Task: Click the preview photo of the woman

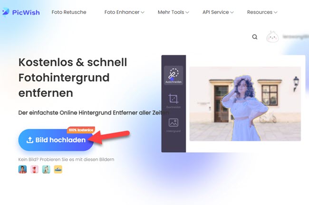Action: click(245, 104)
